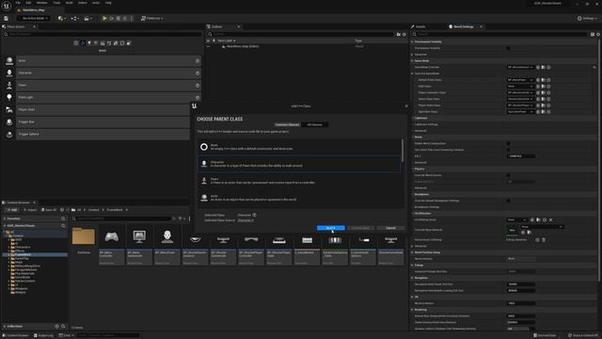Select the Trigger Sphere icon
602x339 pixels.
(x=9, y=135)
